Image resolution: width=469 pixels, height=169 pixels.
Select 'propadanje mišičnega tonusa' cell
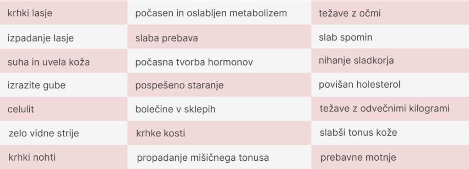[x=219, y=157]
